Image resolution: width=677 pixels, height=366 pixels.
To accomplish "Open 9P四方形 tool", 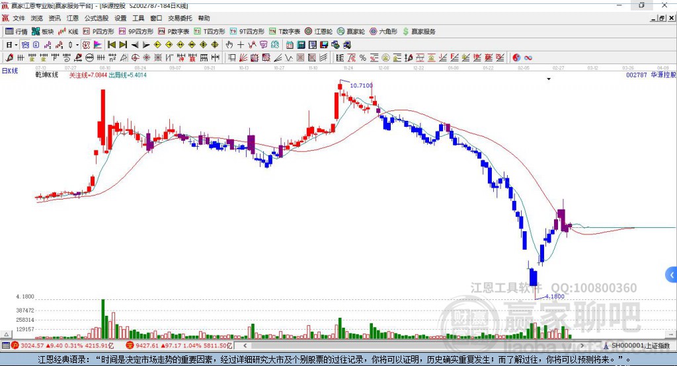I will pyautogui.click(x=136, y=32).
